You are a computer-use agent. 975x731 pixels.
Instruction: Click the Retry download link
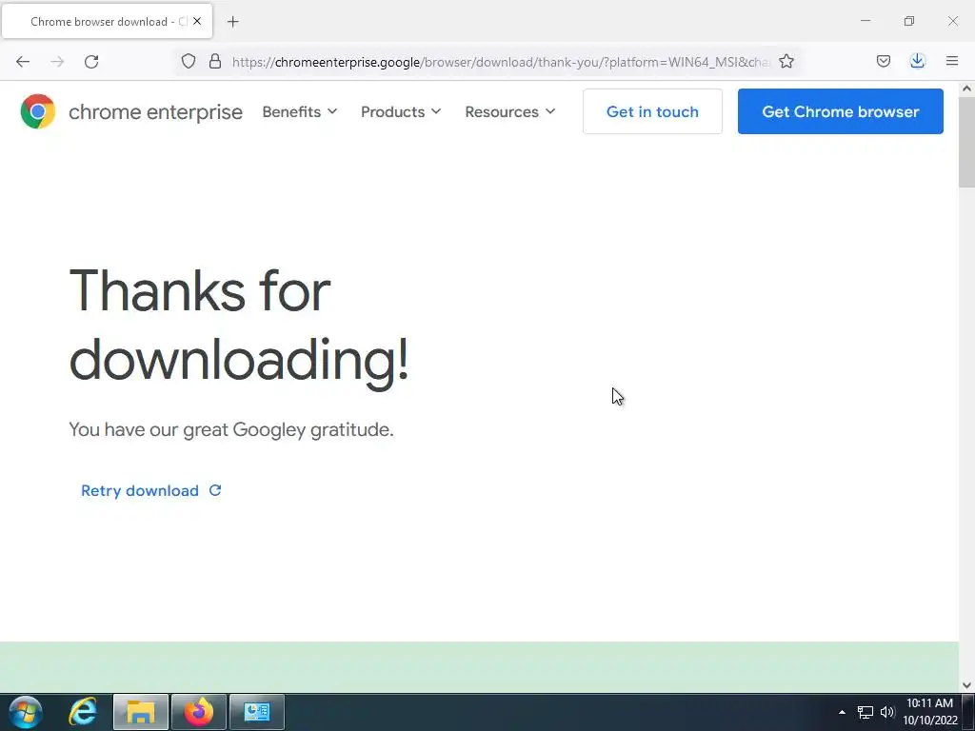pos(151,490)
